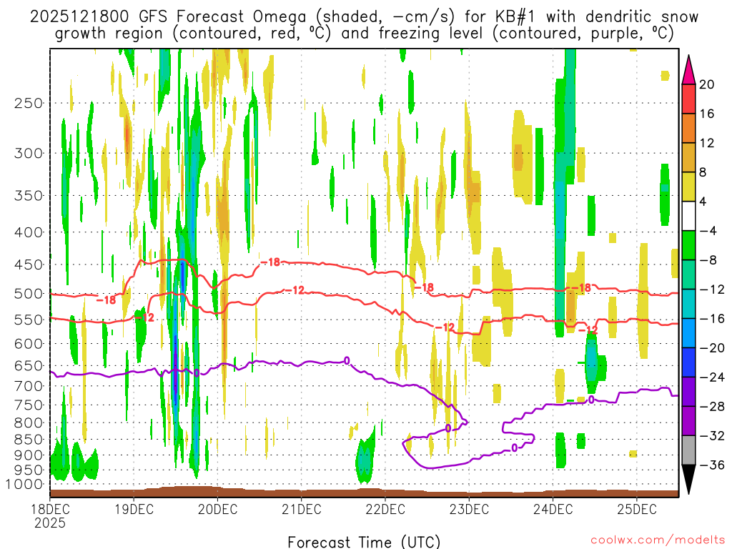Click the 750 pressure level label

29,405
